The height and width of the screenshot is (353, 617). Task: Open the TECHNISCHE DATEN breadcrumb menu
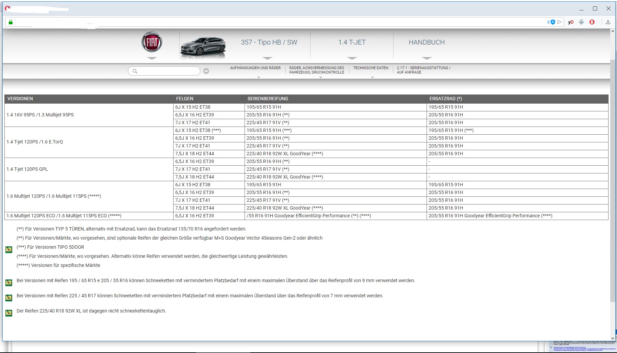pyautogui.click(x=371, y=68)
